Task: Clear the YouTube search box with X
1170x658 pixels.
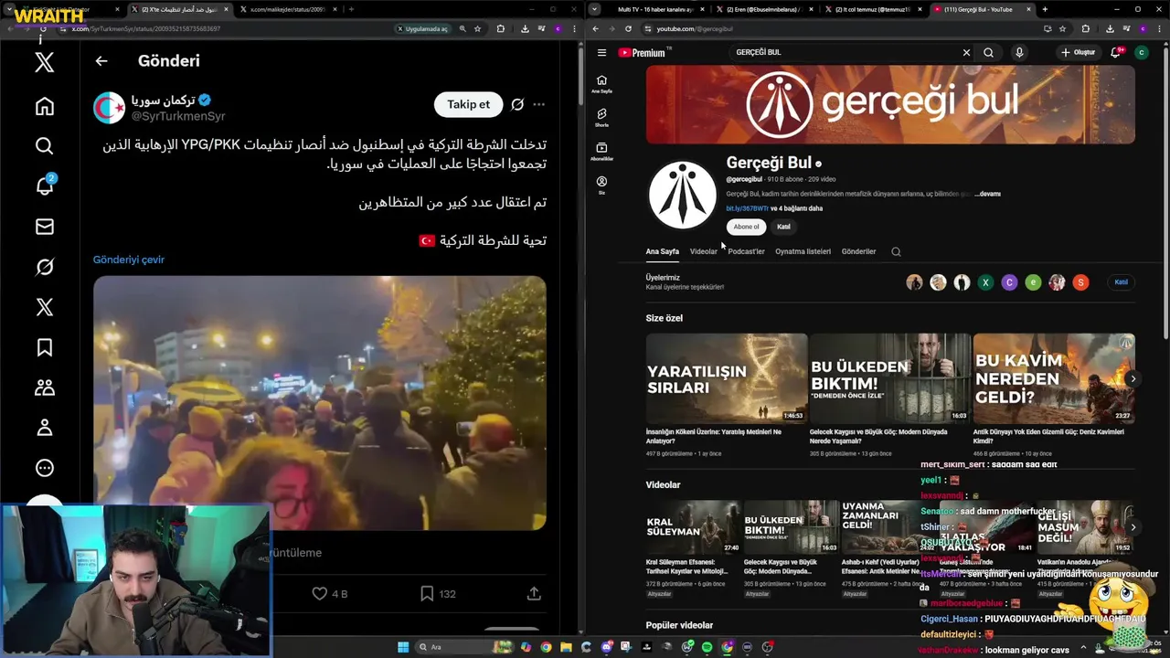Action: click(x=966, y=53)
